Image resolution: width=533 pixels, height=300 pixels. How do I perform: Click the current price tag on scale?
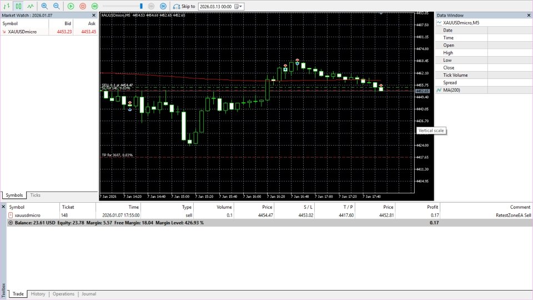pos(422,91)
